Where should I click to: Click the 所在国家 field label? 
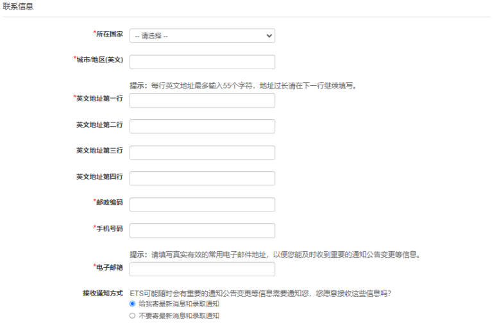109,34
